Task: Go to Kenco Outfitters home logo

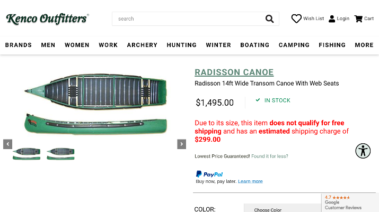Action: tap(47, 19)
